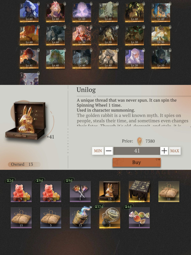Viewport: 191px width, 255px height.
Task: Toggle the lock on the Lv.10 portrait
Action: point(170,50)
